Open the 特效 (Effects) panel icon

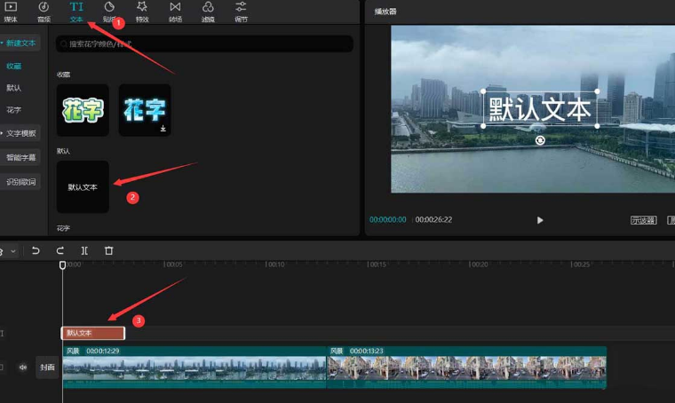click(x=142, y=11)
